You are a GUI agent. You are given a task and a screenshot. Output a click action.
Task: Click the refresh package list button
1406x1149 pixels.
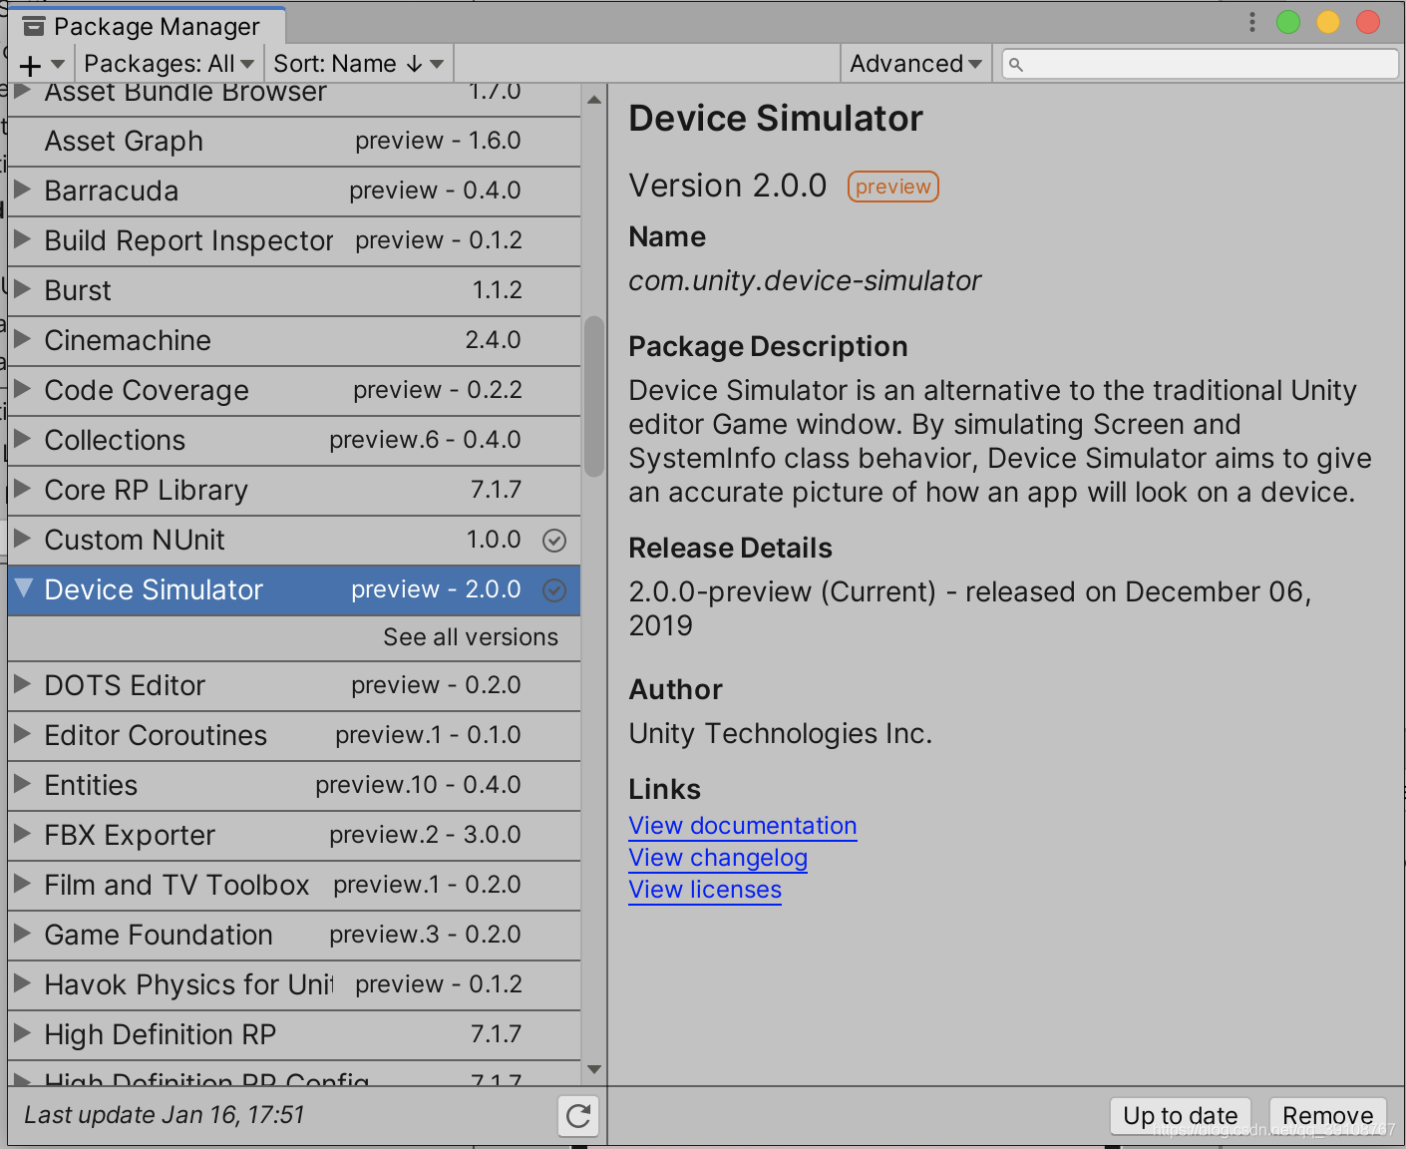(x=578, y=1115)
